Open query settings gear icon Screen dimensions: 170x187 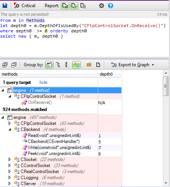pos(102,6)
